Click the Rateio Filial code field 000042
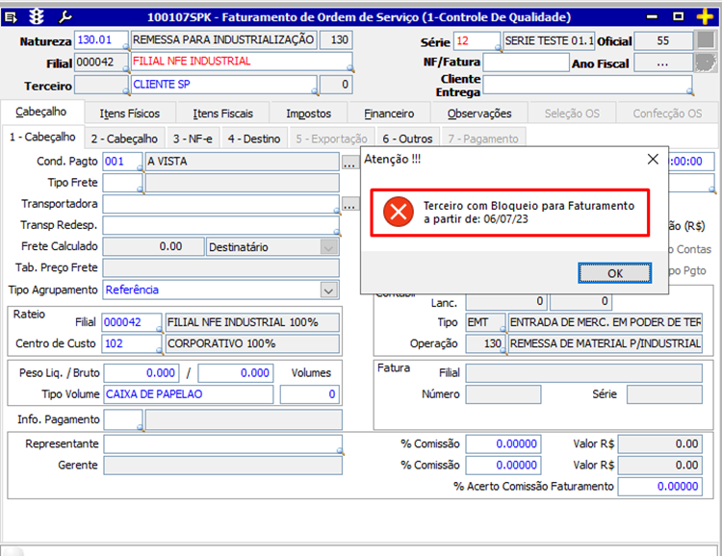This screenshot has height=556, width=722. coord(132,322)
